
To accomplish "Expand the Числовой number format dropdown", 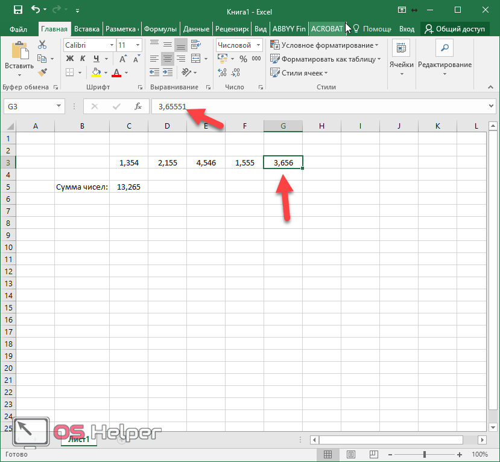I will coord(258,45).
